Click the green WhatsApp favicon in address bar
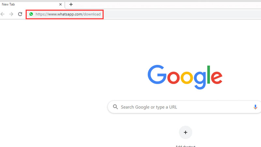The height and width of the screenshot is (147, 261). coord(31,14)
